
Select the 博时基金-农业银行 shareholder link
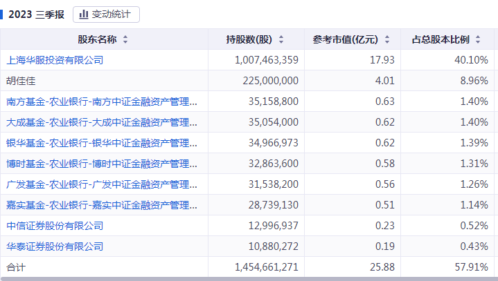tap(102, 164)
